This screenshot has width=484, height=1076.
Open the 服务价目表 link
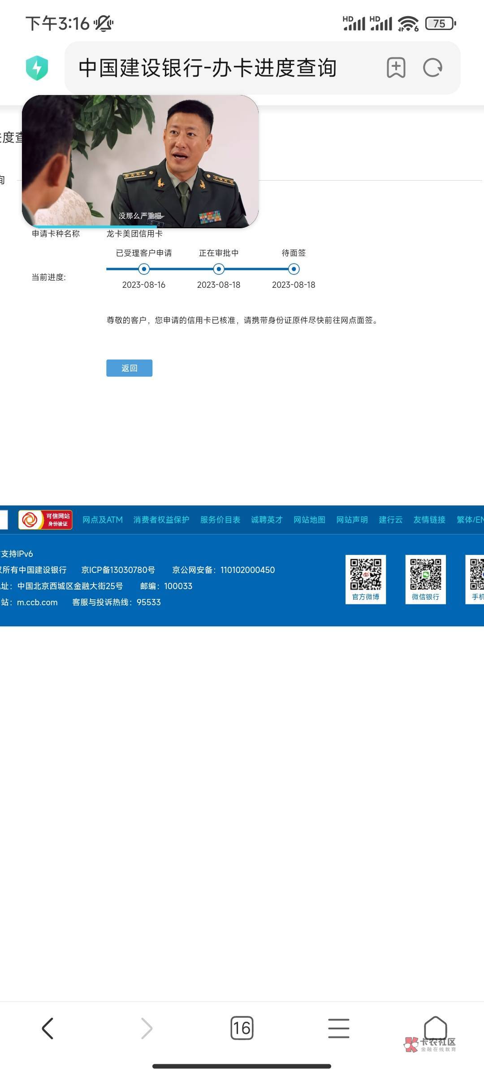click(x=220, y=520)
